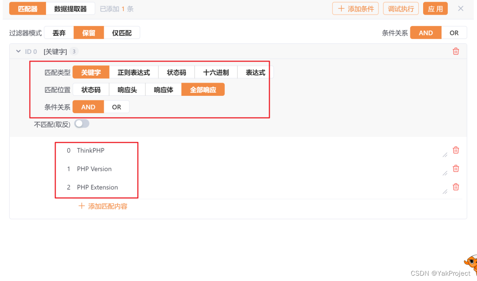Set filter mode to 仅匹配
The width and height of the screenshot is (477, 281).
click(x=122, y=33)
